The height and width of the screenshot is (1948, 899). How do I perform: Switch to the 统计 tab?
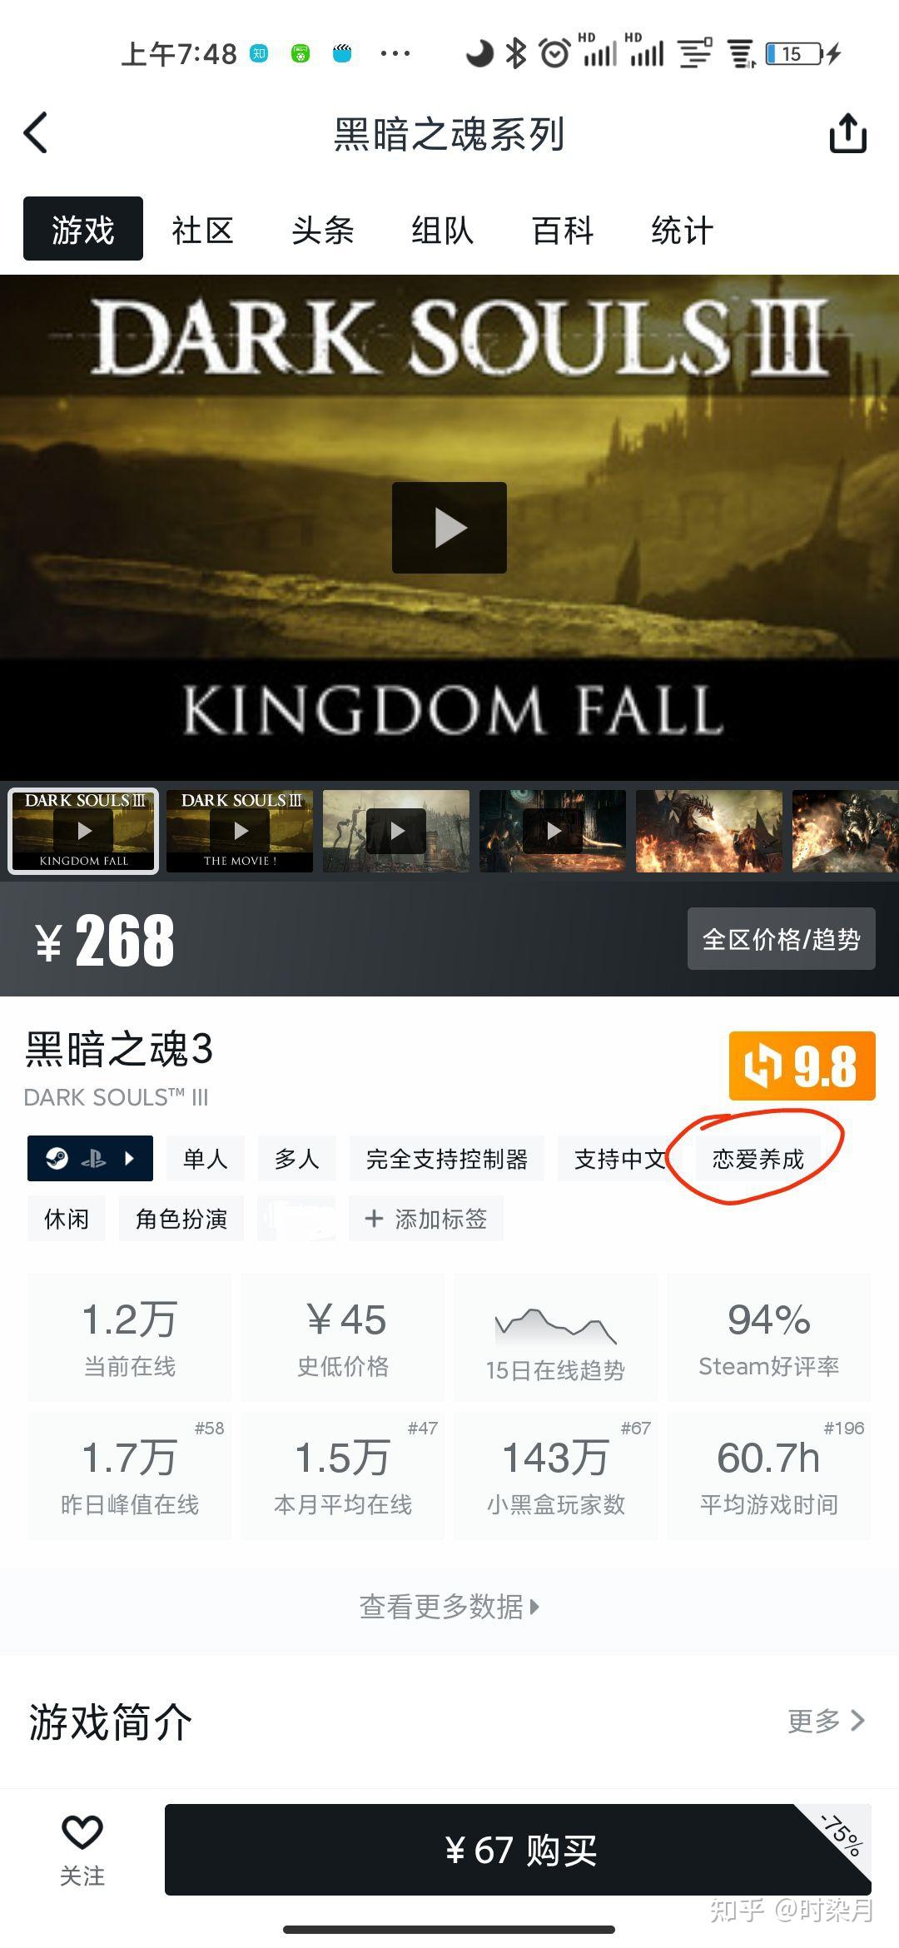point(682,230)
